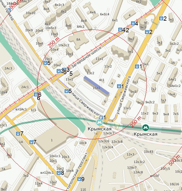Select bus stop icon 1 near building 5к1
The height and width of the screenshot is (191, 182).
tap(137, 66)
